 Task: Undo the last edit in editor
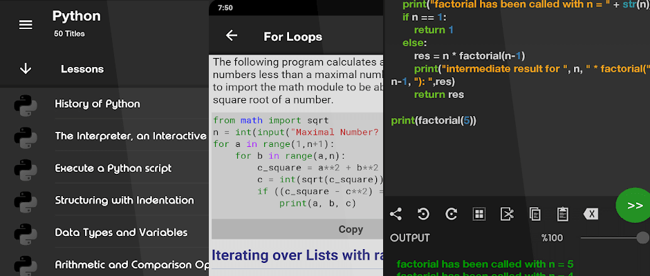[x=423, y=214]
